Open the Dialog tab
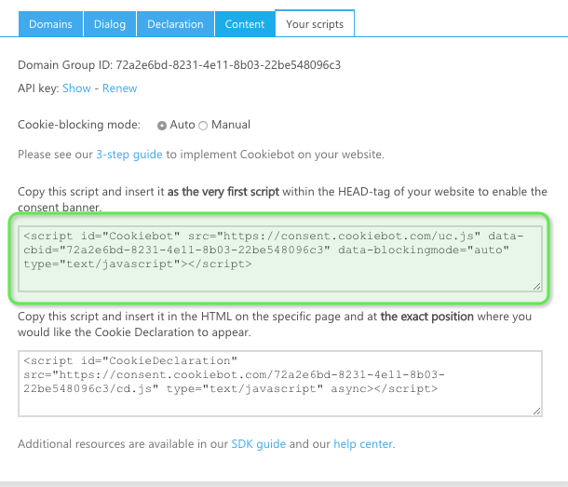 [111, 24]
